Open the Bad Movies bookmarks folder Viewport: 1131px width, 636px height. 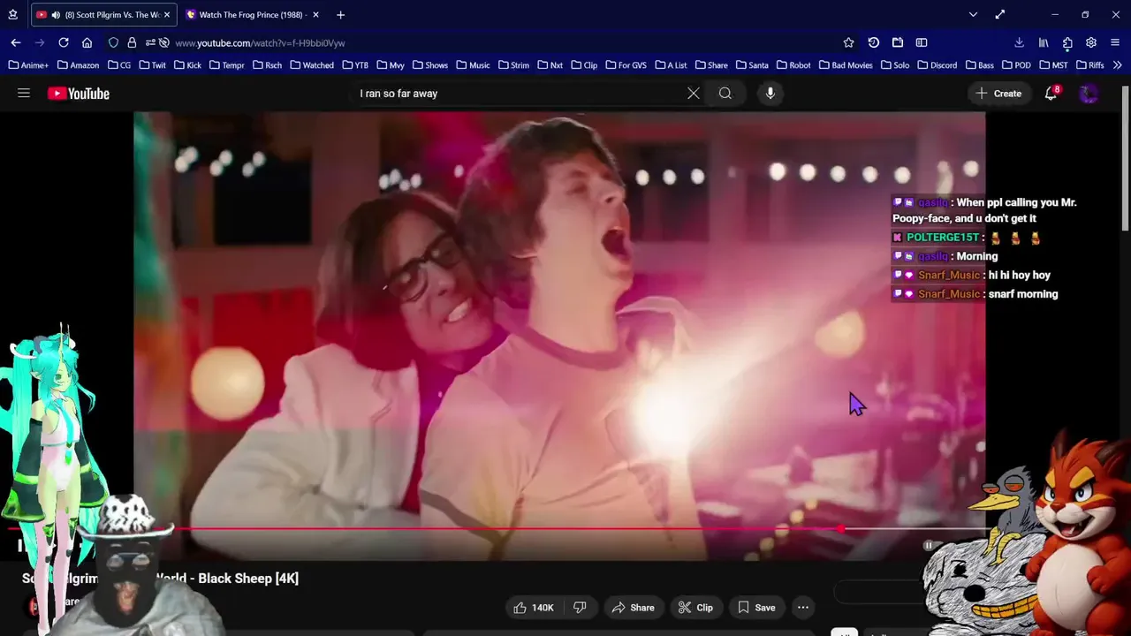[846, 65]
